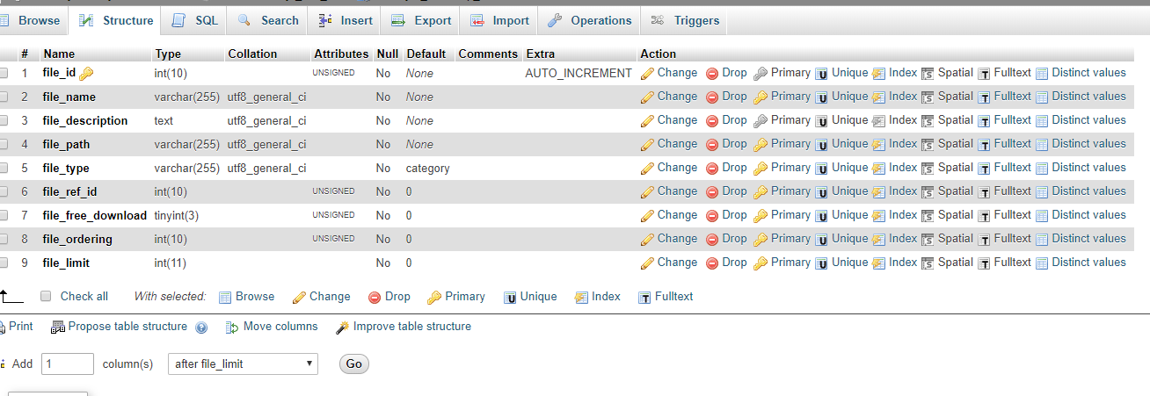The height and width of the screenshot is (396, 1150).
Task: Click the Primary key icon for file_type row
Action: [x=761, y=169]
